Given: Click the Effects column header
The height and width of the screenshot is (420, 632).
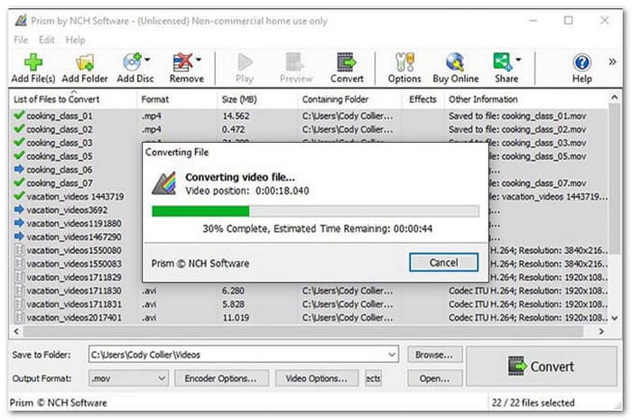Looking at the screenshot, I should click(x=423, y=99).
